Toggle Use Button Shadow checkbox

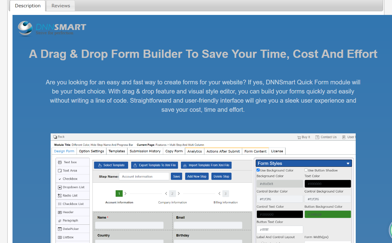coord(306,170)
